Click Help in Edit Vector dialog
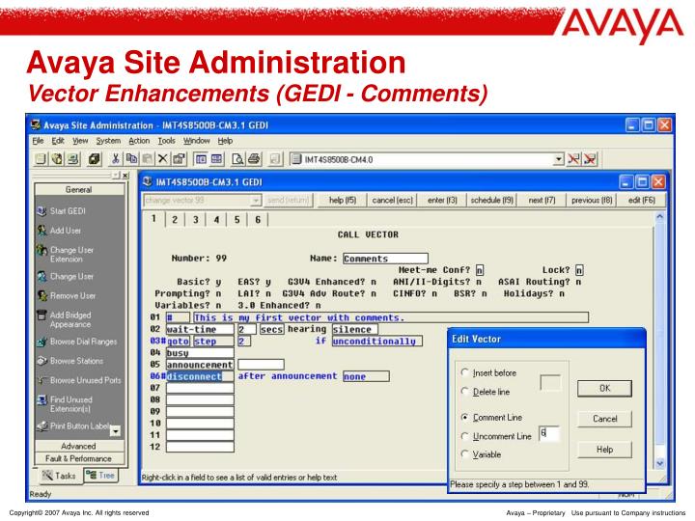The height and width of the screenshot is (521, 695). [604, 450]
